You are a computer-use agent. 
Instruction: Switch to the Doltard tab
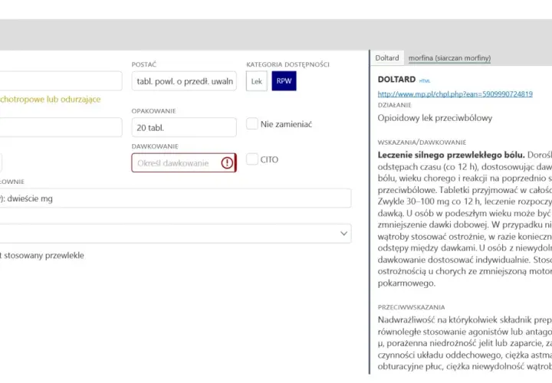pos(387,58)
